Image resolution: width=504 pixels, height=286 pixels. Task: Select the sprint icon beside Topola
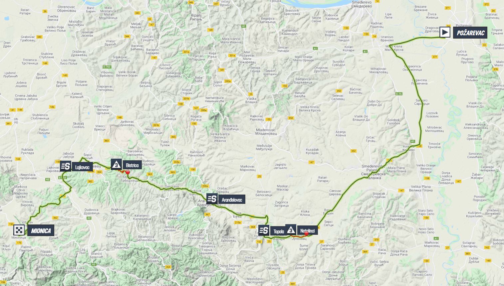tap(264, 230)
